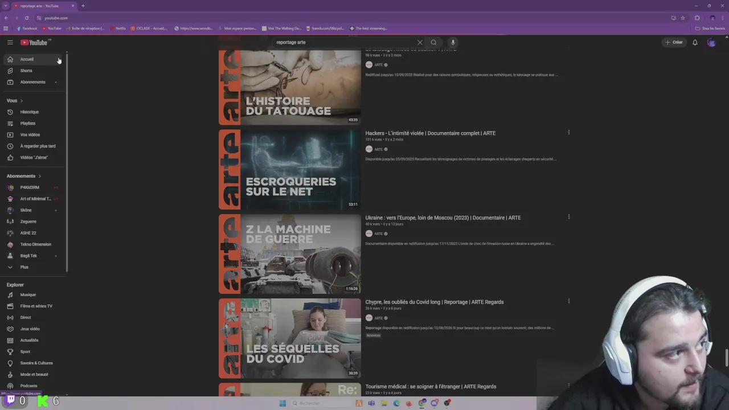Go to Accueil in sidebar
This screenshot has width=729, height=410.
[x=34, y=59]
